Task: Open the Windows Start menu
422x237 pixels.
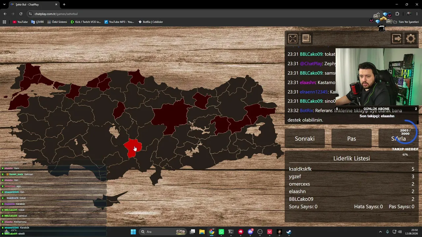Action: (x=133, y=232)
